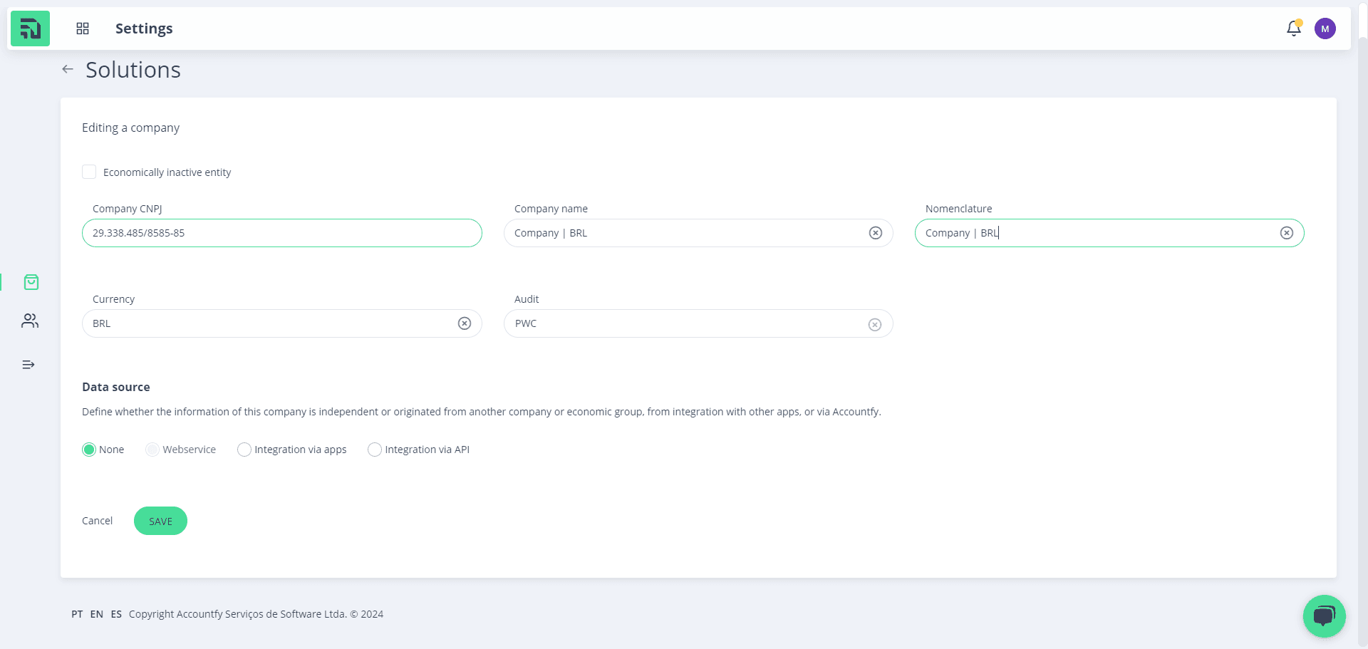Open the Currency BRL dropdown

282,323
